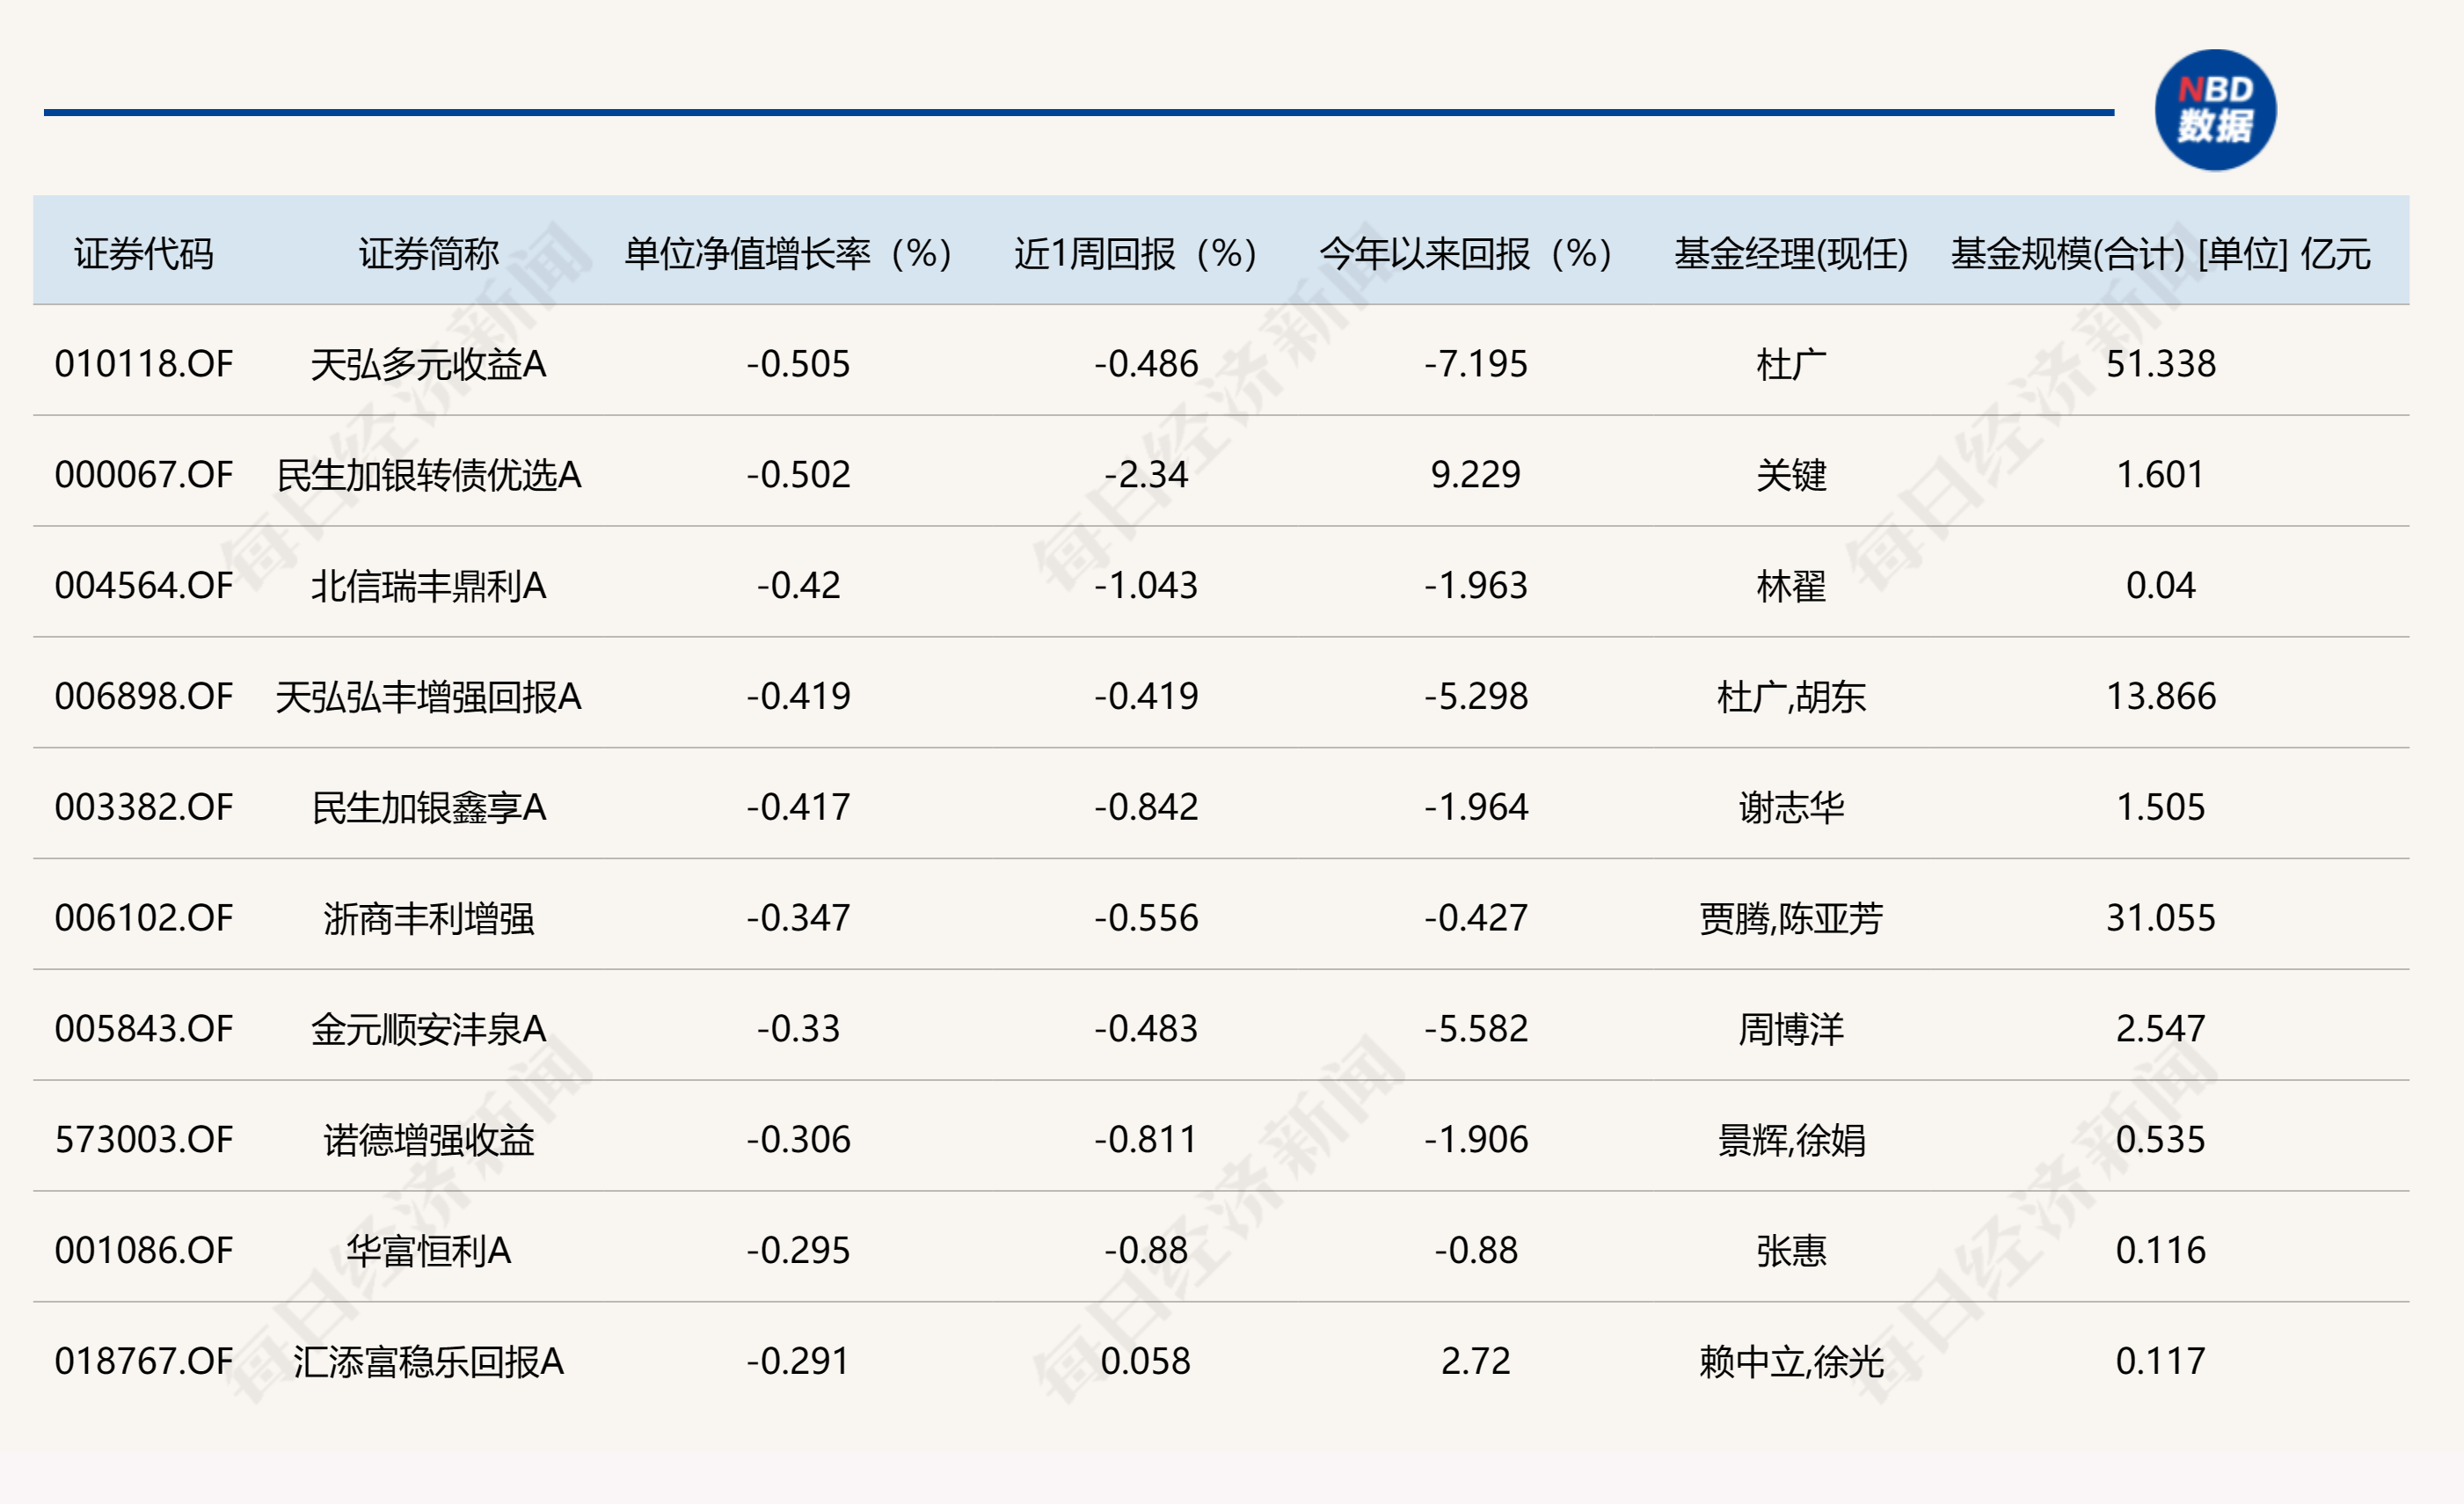2464x1504 pixels.
Task: Select fund name 浙商丰利增强
Action: click(x=429, y=919)
